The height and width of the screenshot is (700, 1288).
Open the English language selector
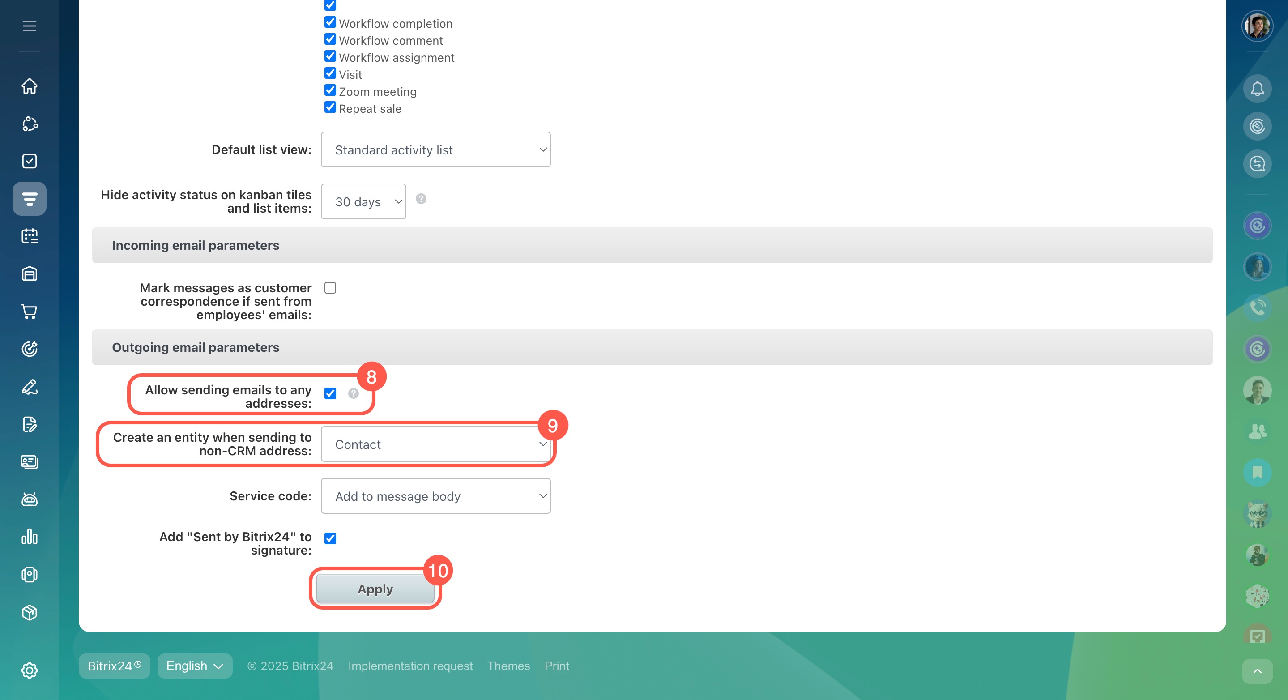point(195,666)
